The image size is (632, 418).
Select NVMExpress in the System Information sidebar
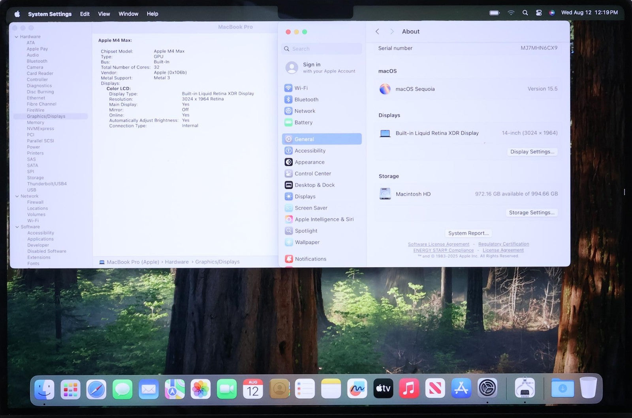[40, 129]
